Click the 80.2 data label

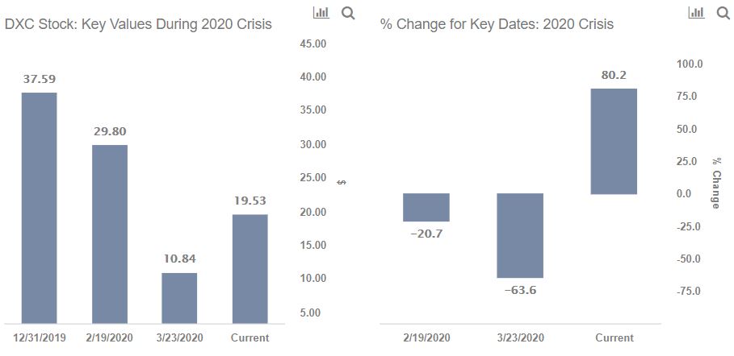[614, 75]
